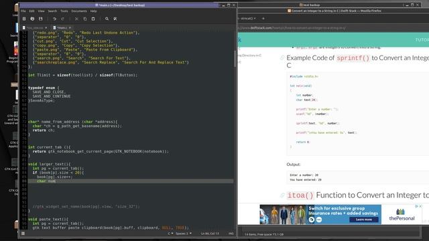
Task: Close the insurance ad with its X icon
Action: tap(420, 206)
